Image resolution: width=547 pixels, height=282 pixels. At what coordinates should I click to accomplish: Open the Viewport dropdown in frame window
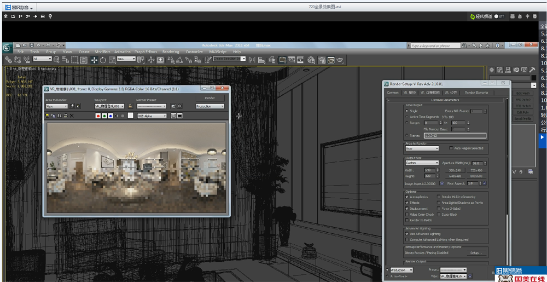click(109, 106)
